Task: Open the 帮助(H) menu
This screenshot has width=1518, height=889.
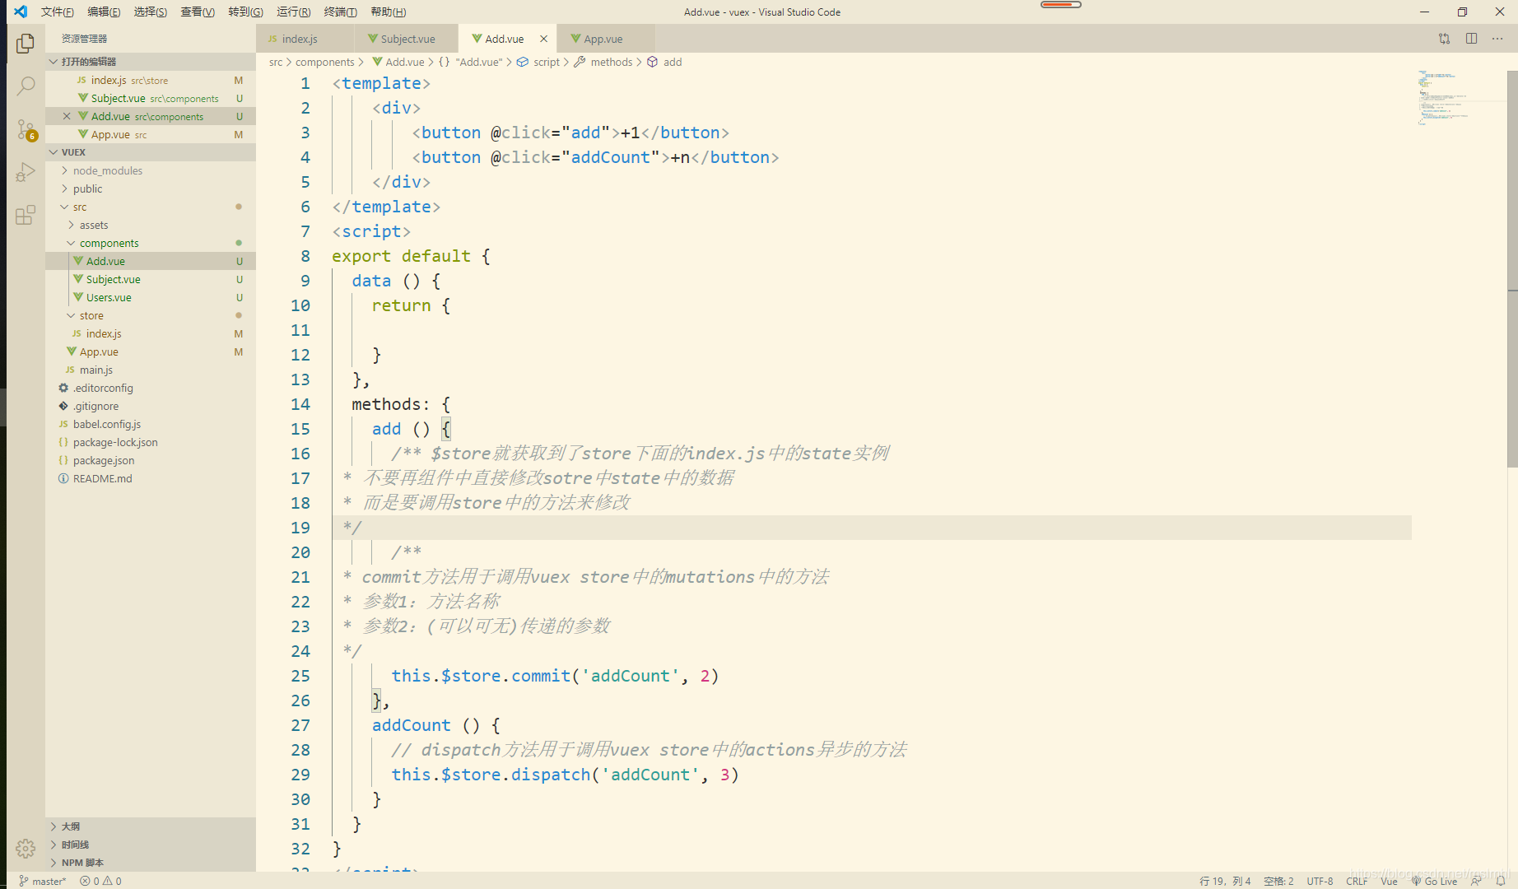Action: pos(388,12)
